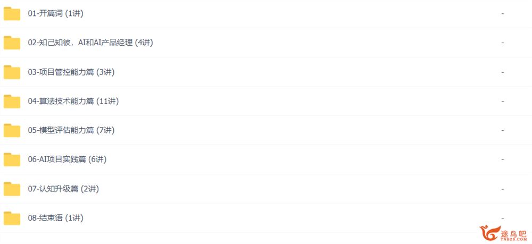Click the folder icon beside 04-算法技术能力篇
The height and width of the screenshot is (244, 532).
(12, 102)
